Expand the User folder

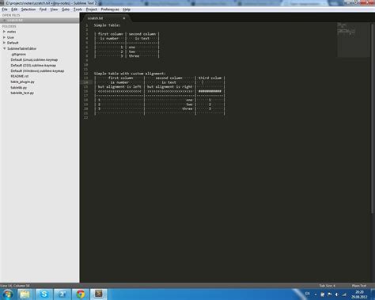(4, 37)
